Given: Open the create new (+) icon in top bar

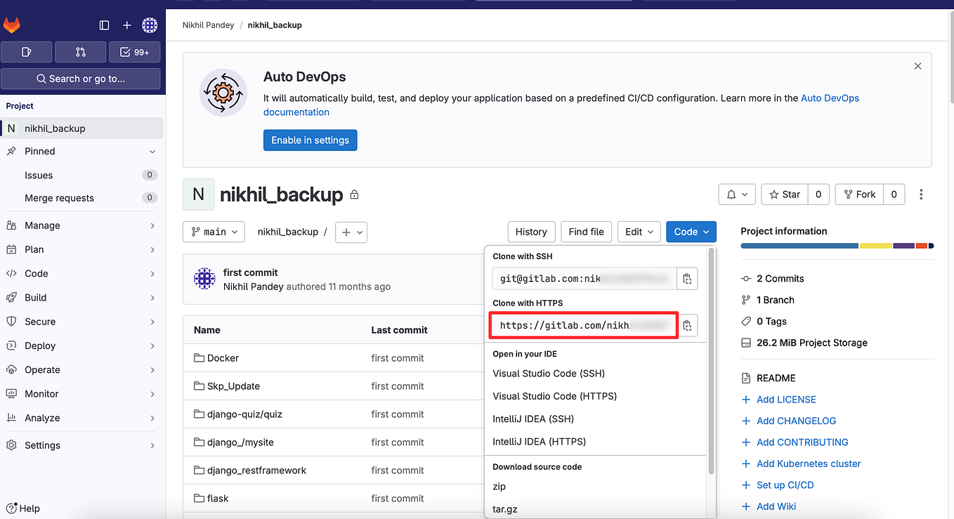Looking at the screenshot, I should click(x=126, y=25).
